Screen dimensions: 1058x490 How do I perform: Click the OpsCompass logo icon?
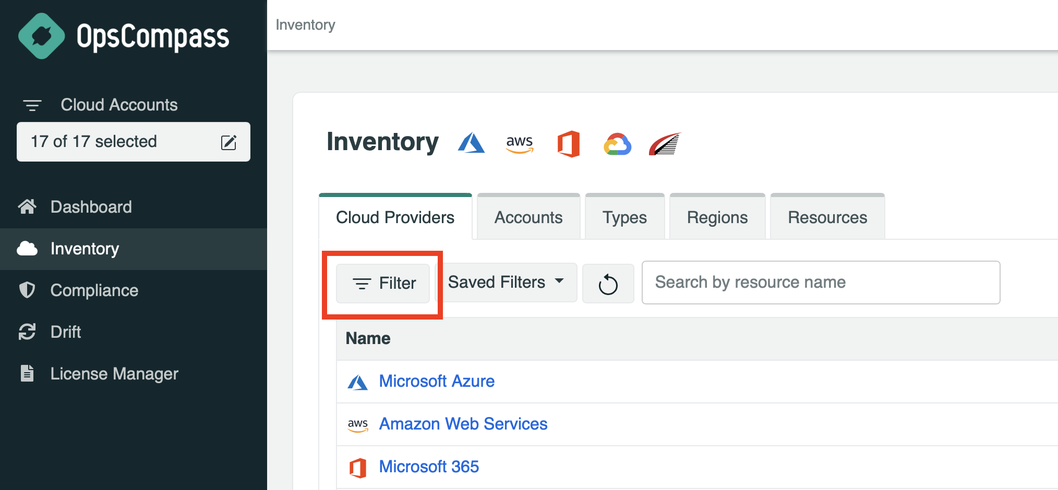coord(42,36)
